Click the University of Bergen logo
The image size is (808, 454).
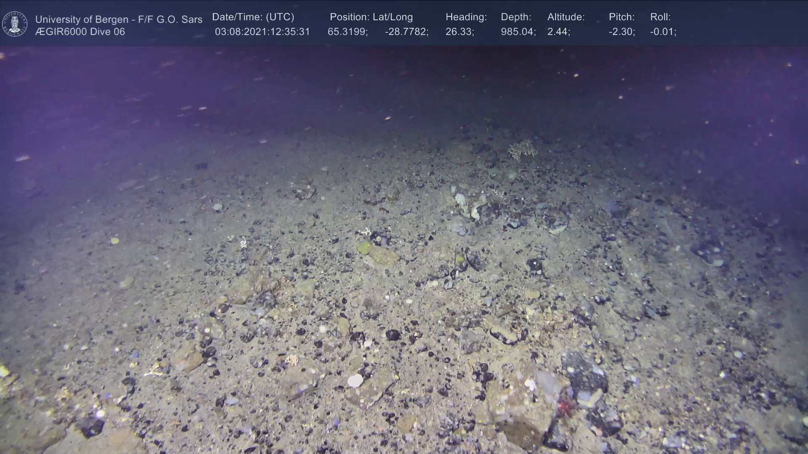[x=15, y=24]
